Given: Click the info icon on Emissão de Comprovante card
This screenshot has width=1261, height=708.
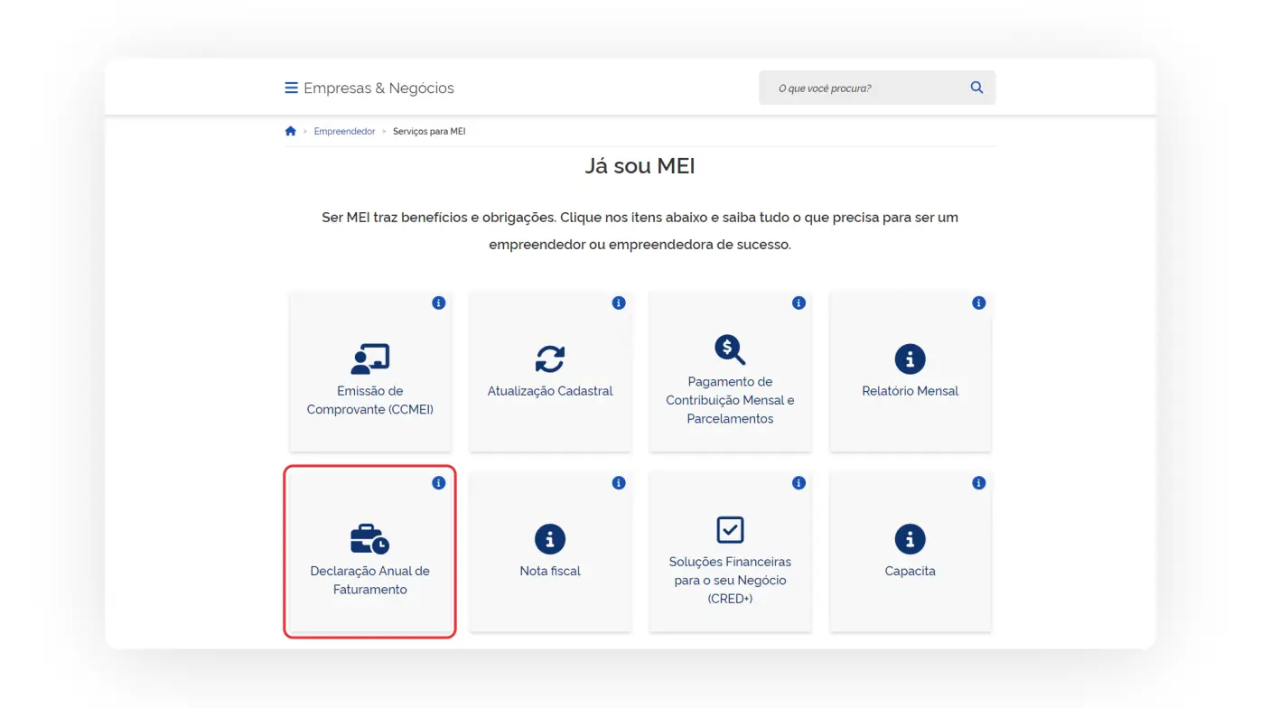Looking at the screenshot, I should point(438,303).
